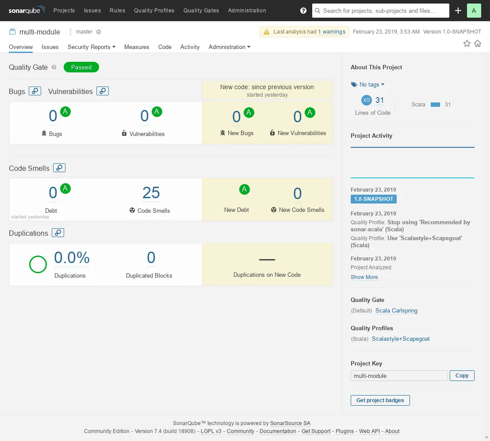Screen dimensions: 490x441
Task: Open Duplications history chart icon
Action: [x=58, y=233]
